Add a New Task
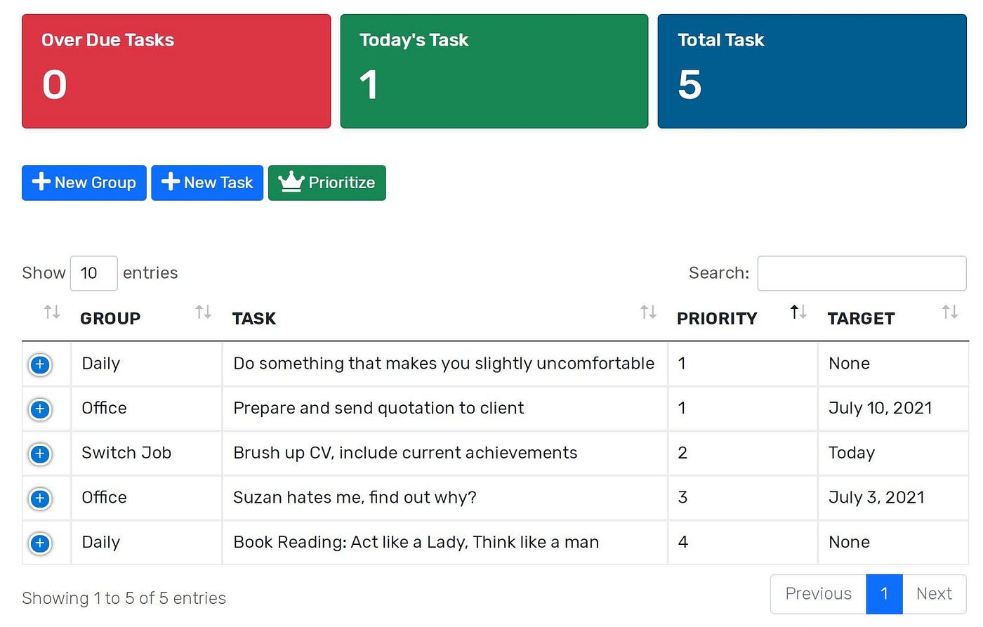983x627 pixels. click(x=206, y=183)
